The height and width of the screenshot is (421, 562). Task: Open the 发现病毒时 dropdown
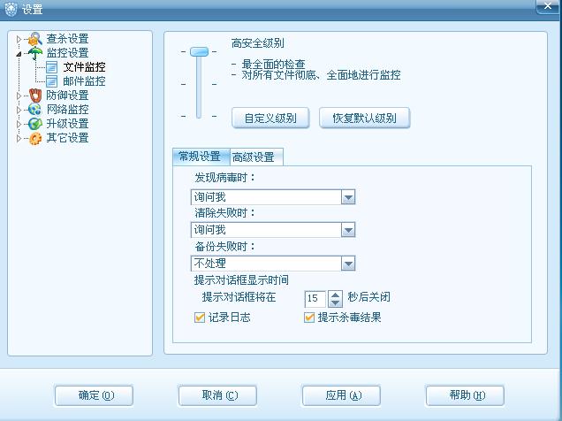coord(348,197)
